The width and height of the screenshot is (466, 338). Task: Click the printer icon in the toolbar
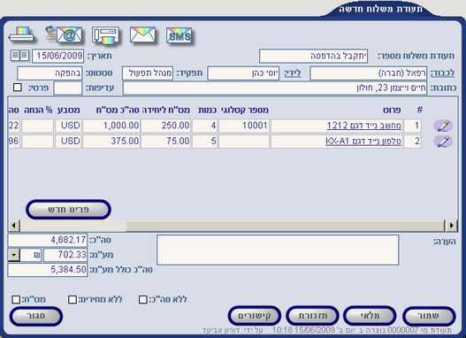pos(22,35)
